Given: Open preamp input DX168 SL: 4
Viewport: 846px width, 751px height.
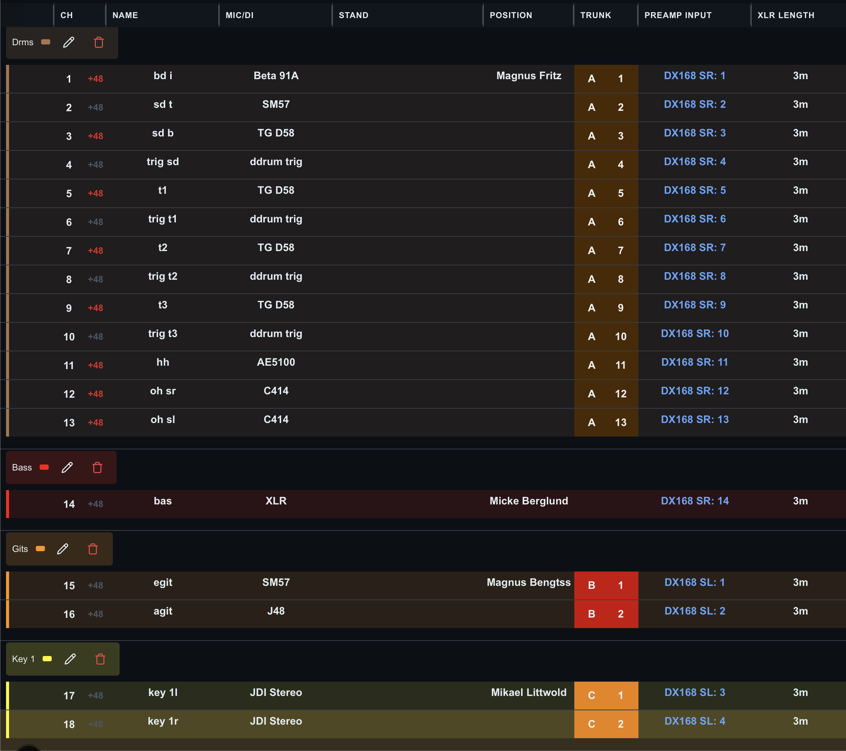Looking at the screenshot, I should point(695,721).
